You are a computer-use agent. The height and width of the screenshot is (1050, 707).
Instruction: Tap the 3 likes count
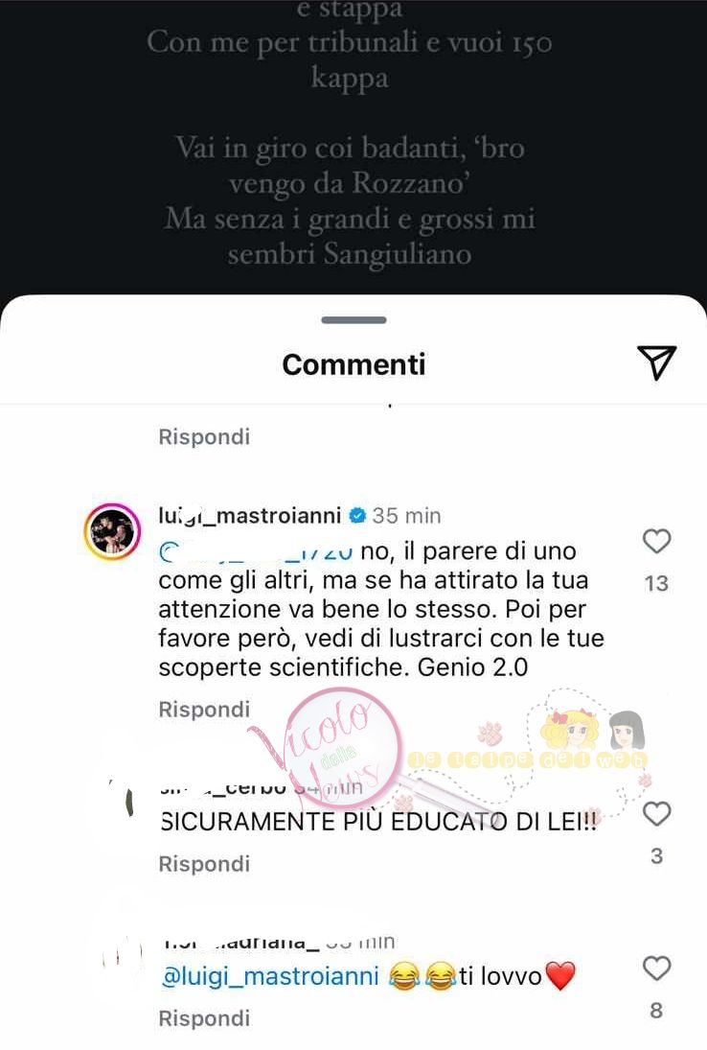[x=656, y=855]
